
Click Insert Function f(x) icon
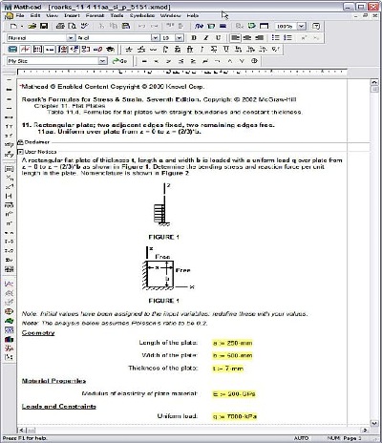tap(200, 26)
